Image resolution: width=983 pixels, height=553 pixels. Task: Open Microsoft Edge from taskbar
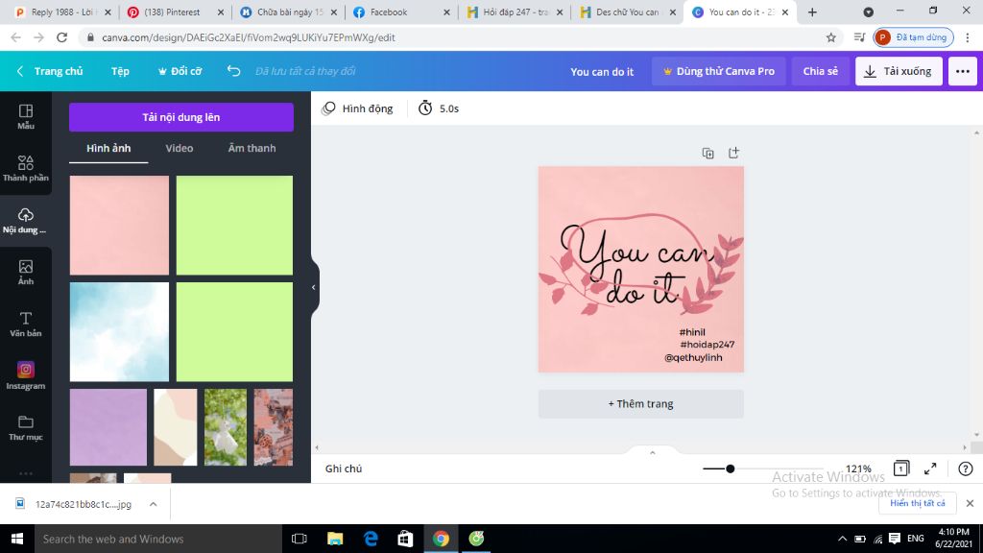click(x=371, y=539)
